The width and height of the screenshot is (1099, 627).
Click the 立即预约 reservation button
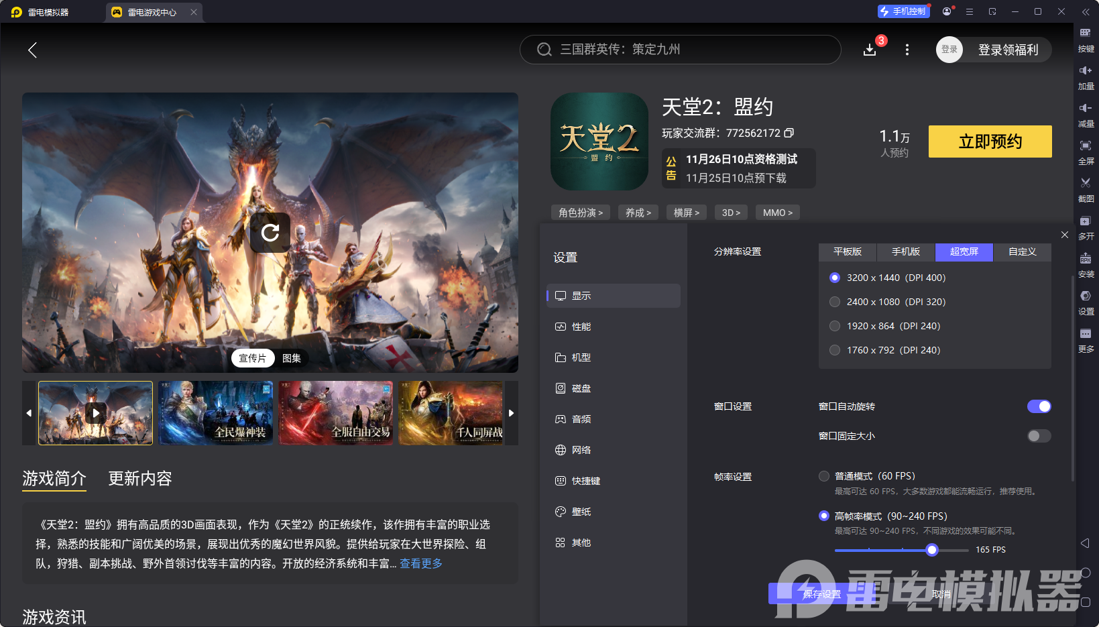point(990,141)
